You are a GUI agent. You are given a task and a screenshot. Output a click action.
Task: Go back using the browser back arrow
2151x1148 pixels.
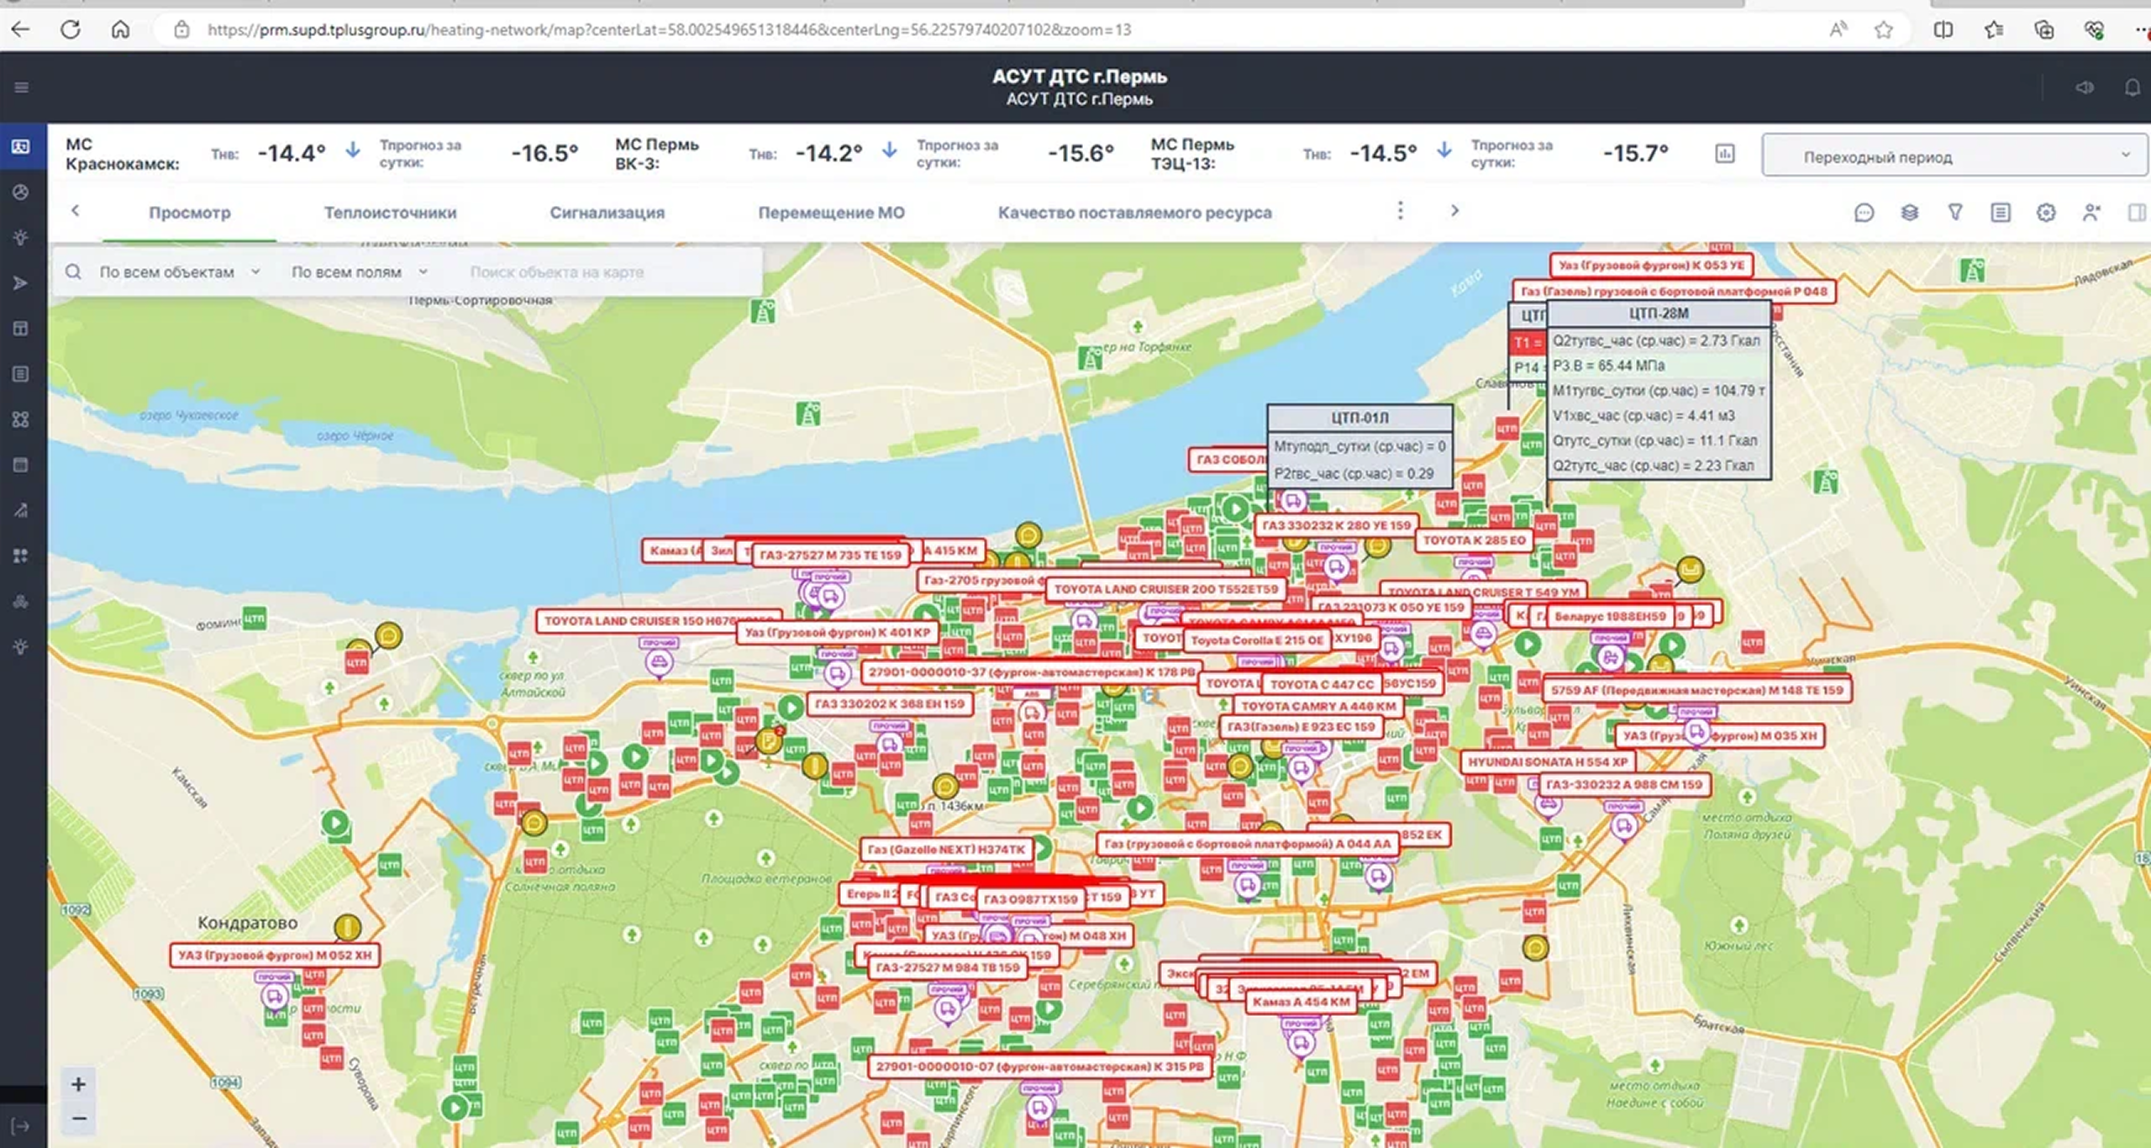(x=21, y=29)
